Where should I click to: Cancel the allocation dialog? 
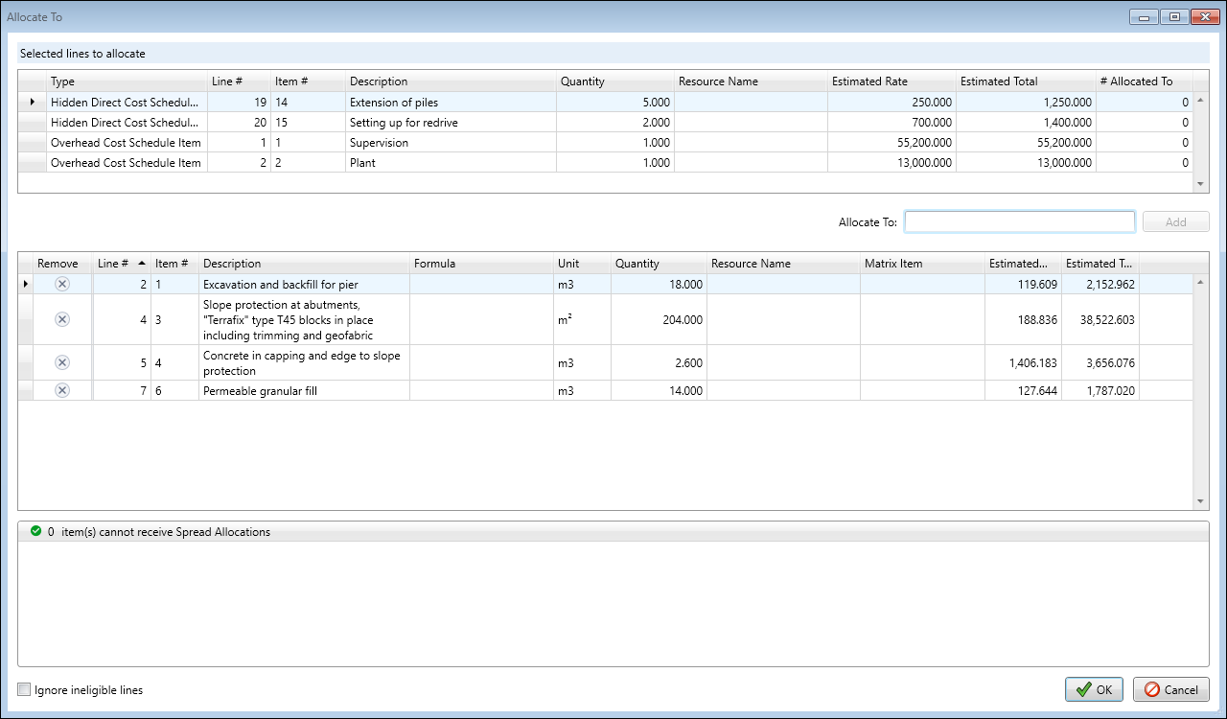tap(1170, 689)
